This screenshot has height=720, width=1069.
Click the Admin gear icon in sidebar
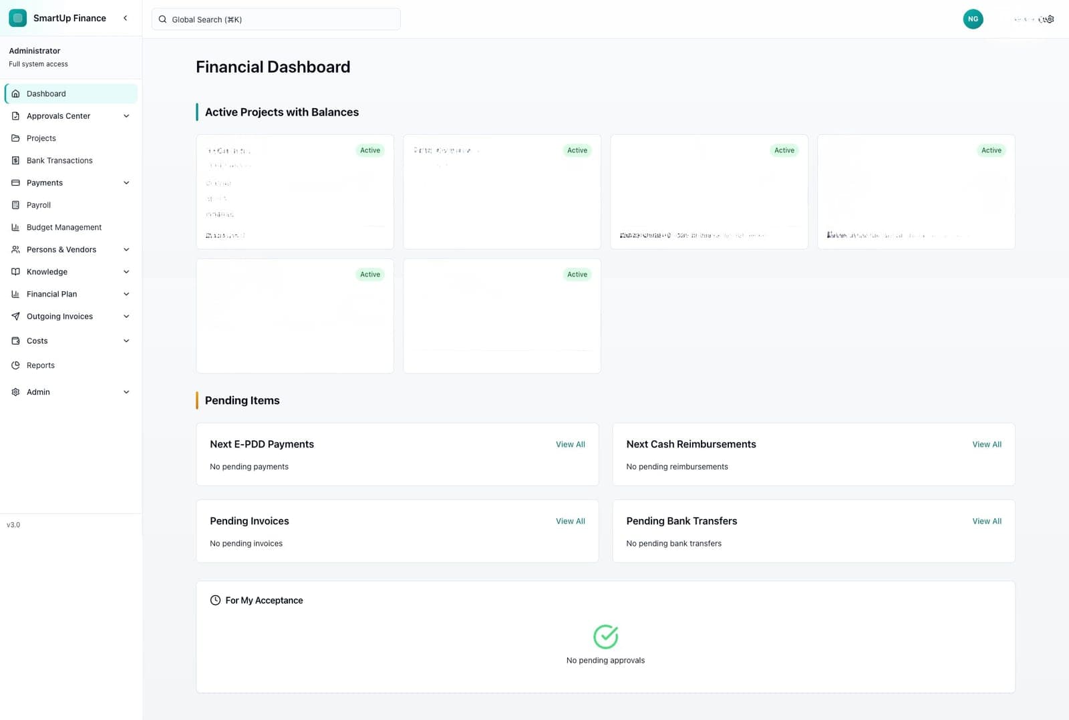coord(15,392)
